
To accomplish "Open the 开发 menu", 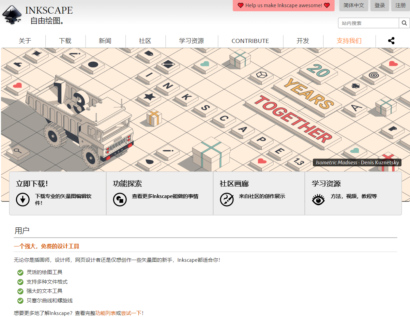I will pos(303,41).
